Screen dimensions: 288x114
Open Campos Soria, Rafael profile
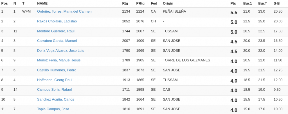coord(54,90)
